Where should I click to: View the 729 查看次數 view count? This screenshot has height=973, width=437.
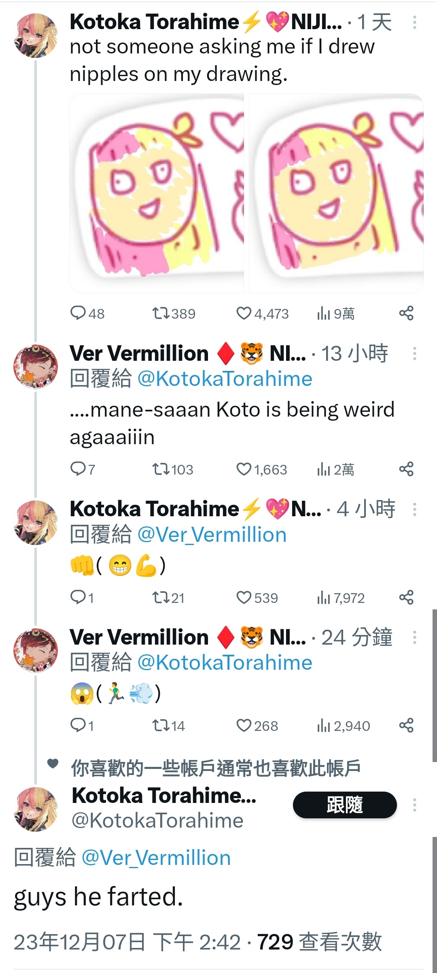[319, 942]
